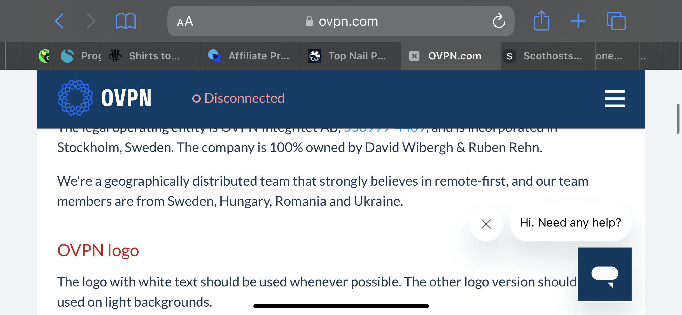Open the Safari share sheet
The width and height of the screenshot is (682, 315).
tap(541, 20)
